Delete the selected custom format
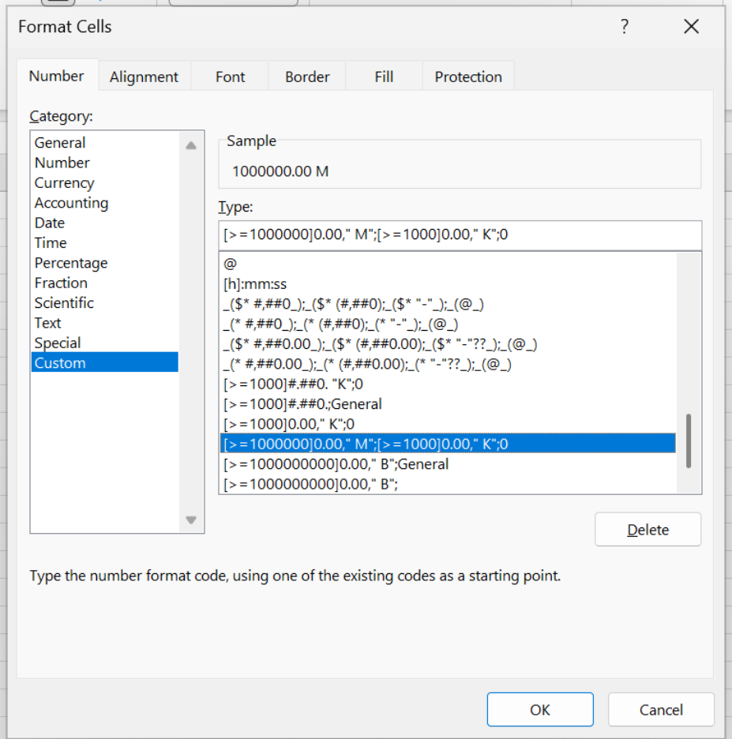The height and width of the screenshot is (739, 732). tap(648, 529)
